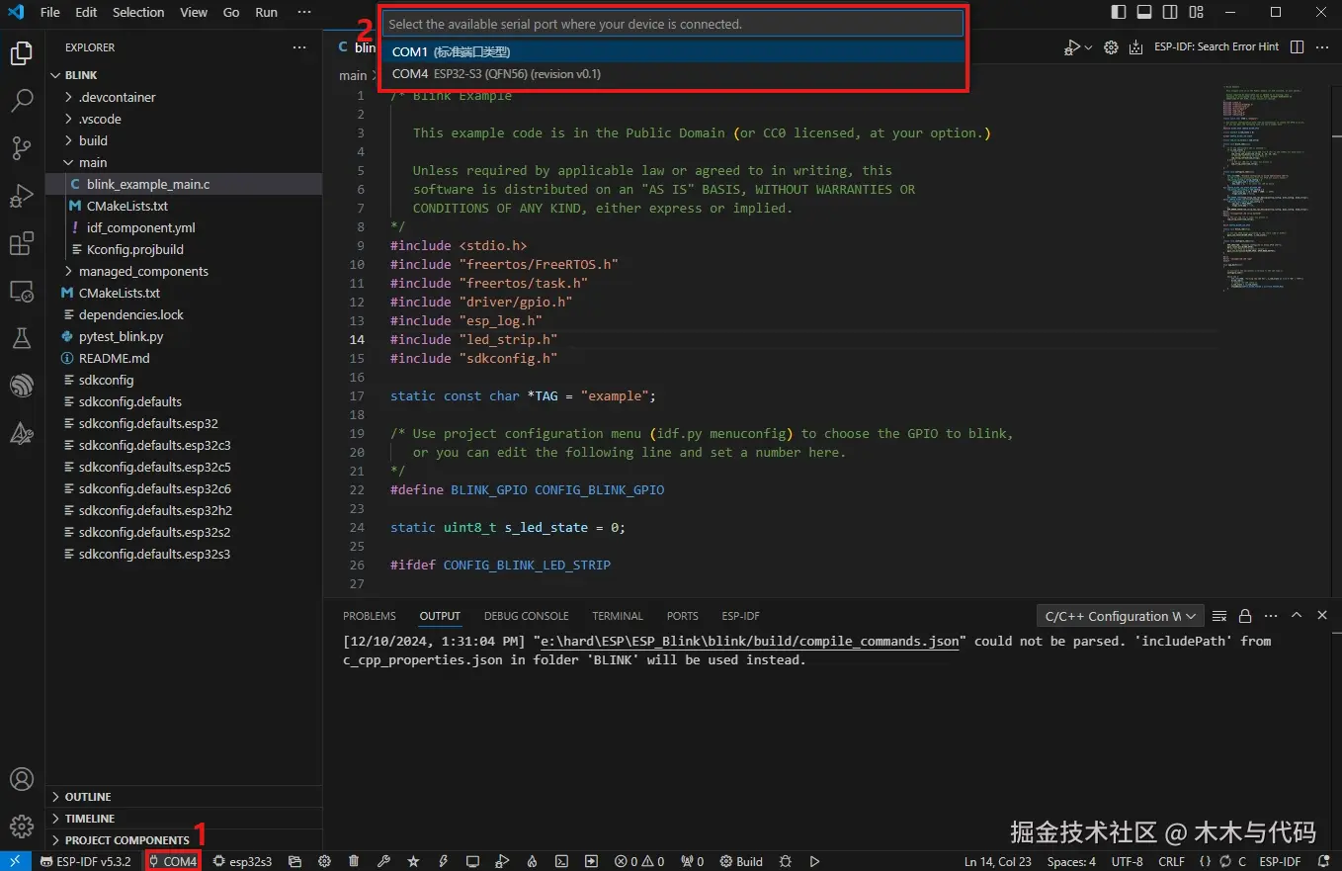Open the C/C++ Configuration output channel dropdown
Screen dimensions: 1342x871
pos(1120,616)
